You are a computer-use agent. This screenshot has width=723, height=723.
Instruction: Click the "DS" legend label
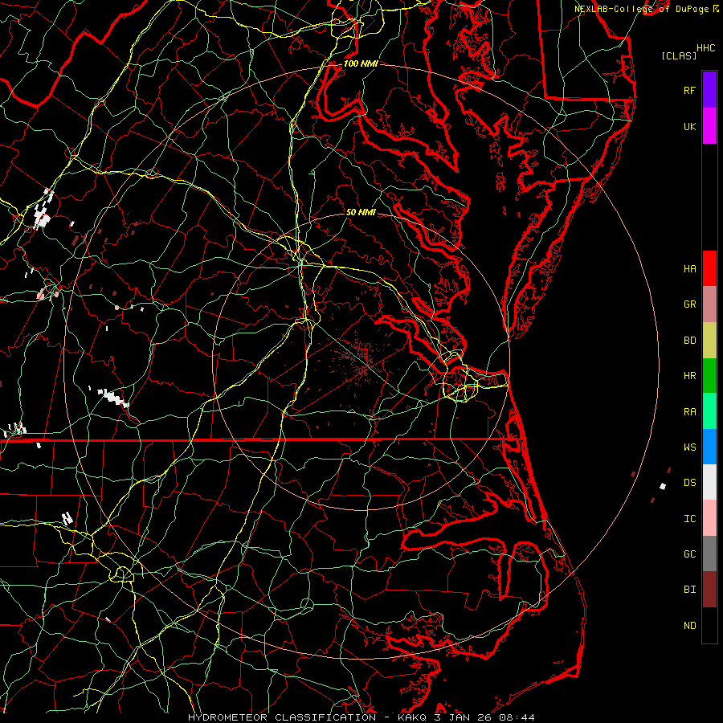coord(689,483)
